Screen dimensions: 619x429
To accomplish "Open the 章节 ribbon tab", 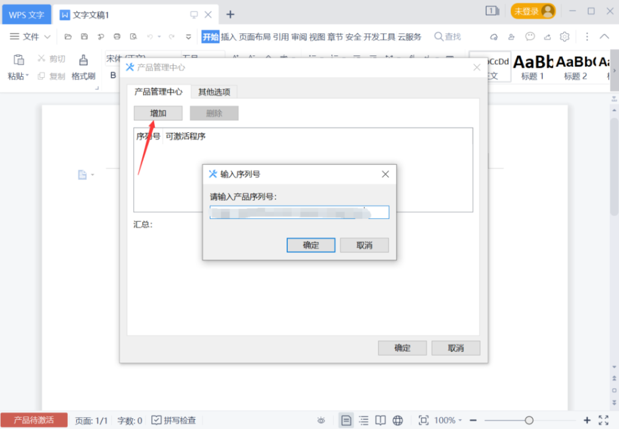I will [335, 37].
